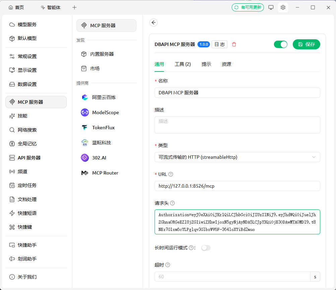Open 定时任务 settings
Image resolution: width=336 pixels, height=290 pixels.
pos(36,185)
